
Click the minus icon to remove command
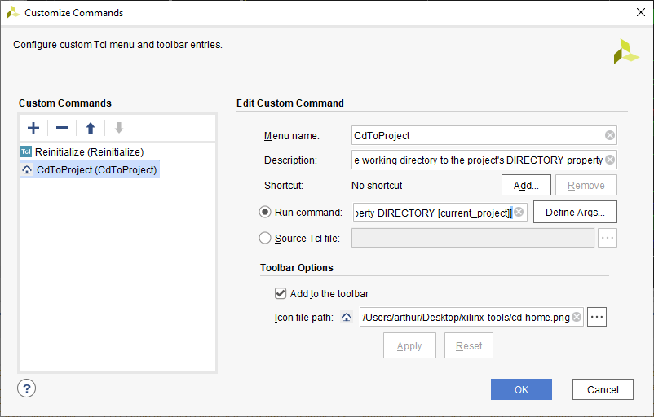(62, 128)
